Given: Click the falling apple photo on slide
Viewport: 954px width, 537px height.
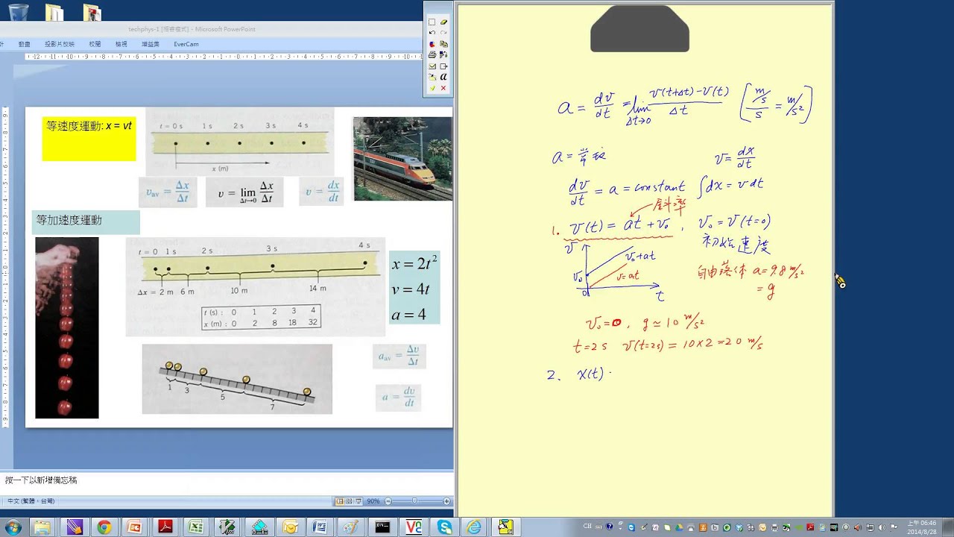Looking at the screenshot, I should tap(66, 327).
